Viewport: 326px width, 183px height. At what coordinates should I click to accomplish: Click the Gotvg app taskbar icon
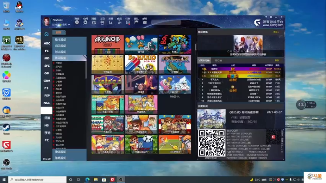[x=112, y=179]
